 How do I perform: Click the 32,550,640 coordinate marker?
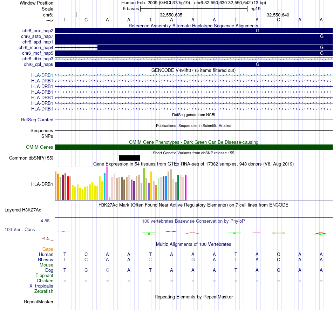tap(278, 15)
